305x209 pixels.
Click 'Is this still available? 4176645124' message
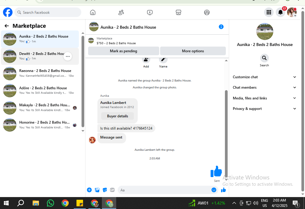[x=126, y=128]
